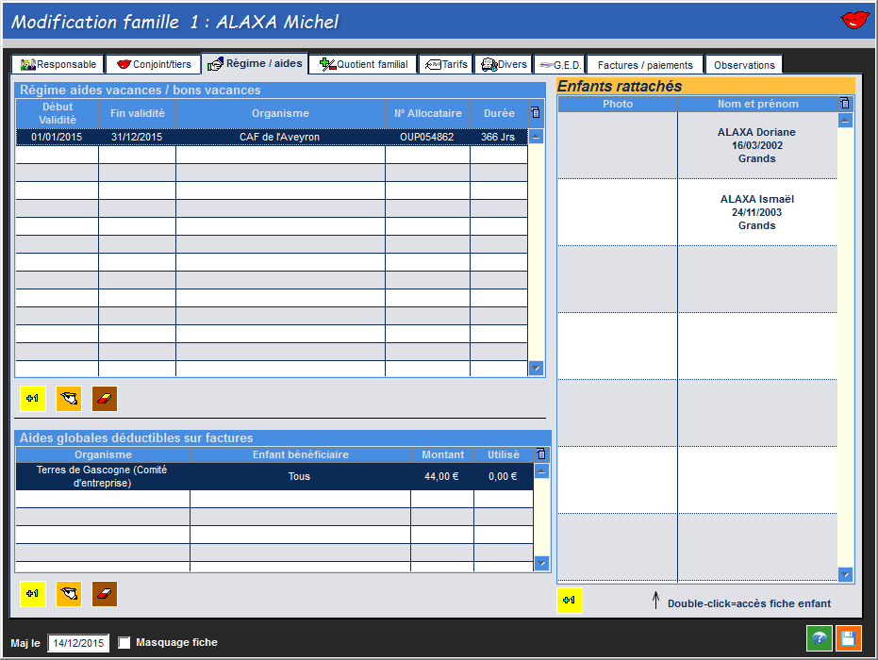This screenshot has height=660, width=878.
Task: Edit the selected aide globale entry
Action: pos(69,594)
